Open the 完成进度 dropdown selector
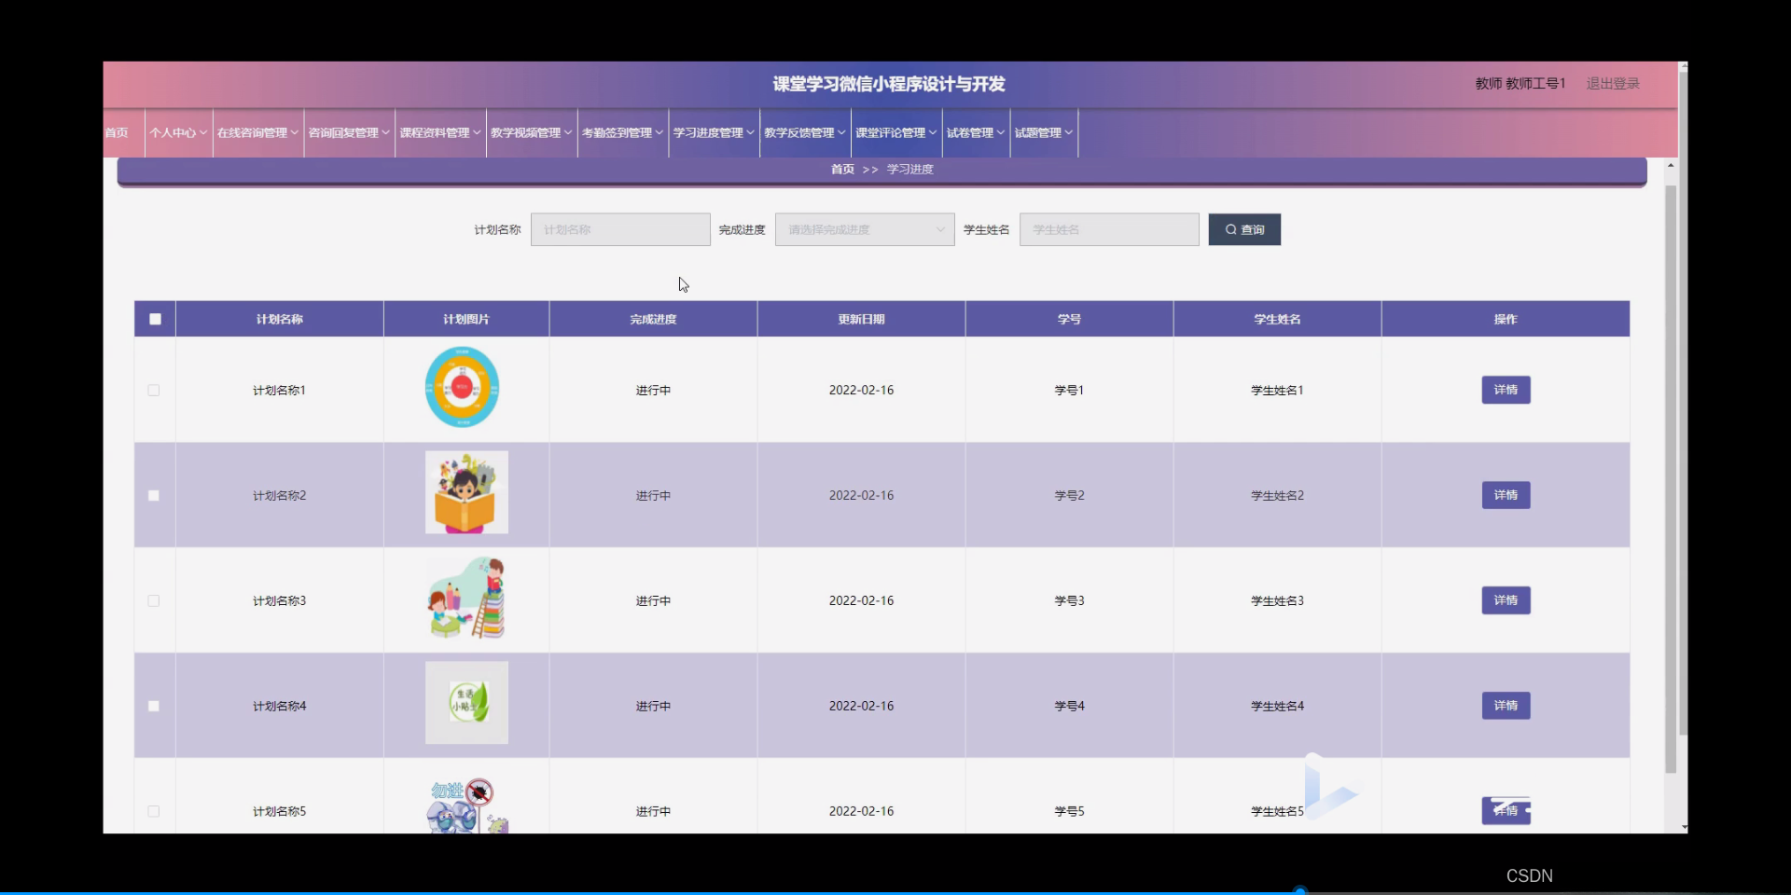The height and width of the screenshot is (895, 1791). pyautogui.click(x=863, y=228)
